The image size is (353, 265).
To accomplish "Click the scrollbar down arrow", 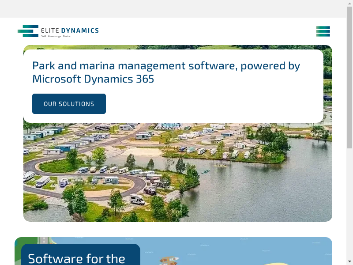I will coord(350,261).
